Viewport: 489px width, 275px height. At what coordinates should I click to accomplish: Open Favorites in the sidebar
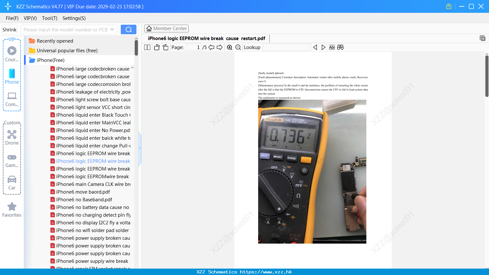click(12, 210)
